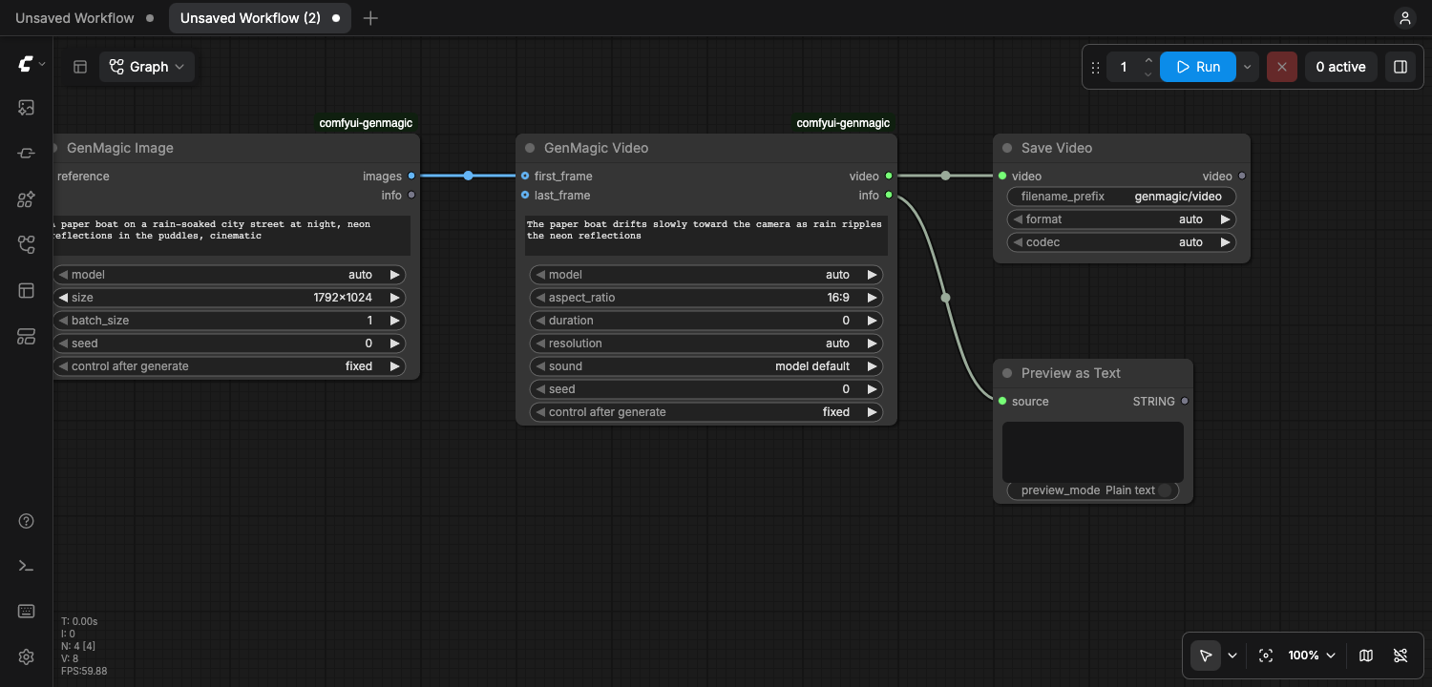Expand the cursor tool mode chevron
This screenshot has width=1432, height=687.
coord(1232,656)
